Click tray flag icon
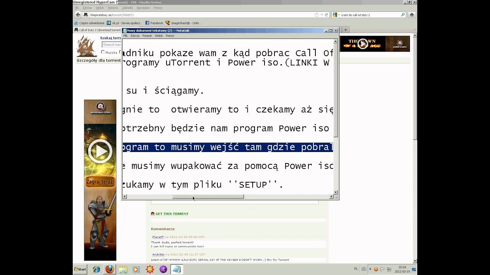 tap(382, 269)
